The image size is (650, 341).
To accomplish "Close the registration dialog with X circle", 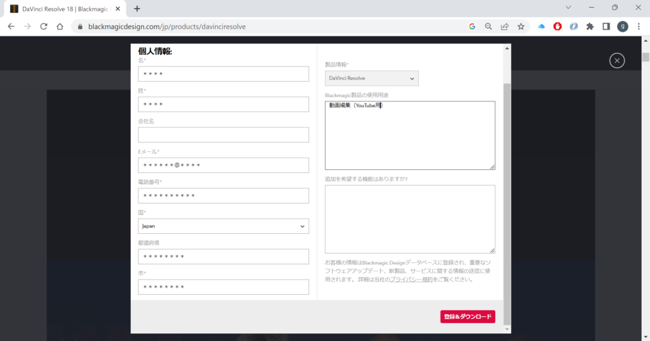I will 617,60.
